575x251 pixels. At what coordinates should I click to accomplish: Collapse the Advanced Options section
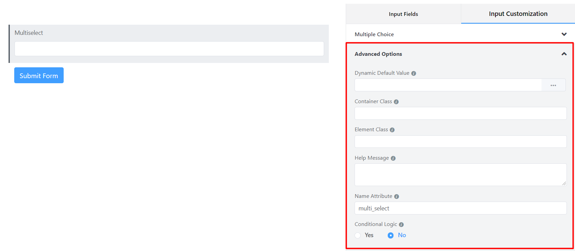[564, 54]
